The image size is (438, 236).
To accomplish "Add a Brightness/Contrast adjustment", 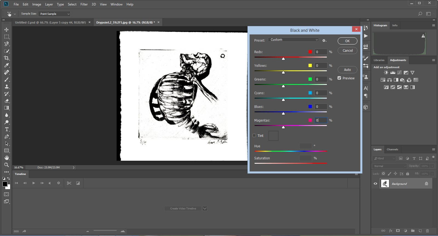I will [x=386, y=73].
